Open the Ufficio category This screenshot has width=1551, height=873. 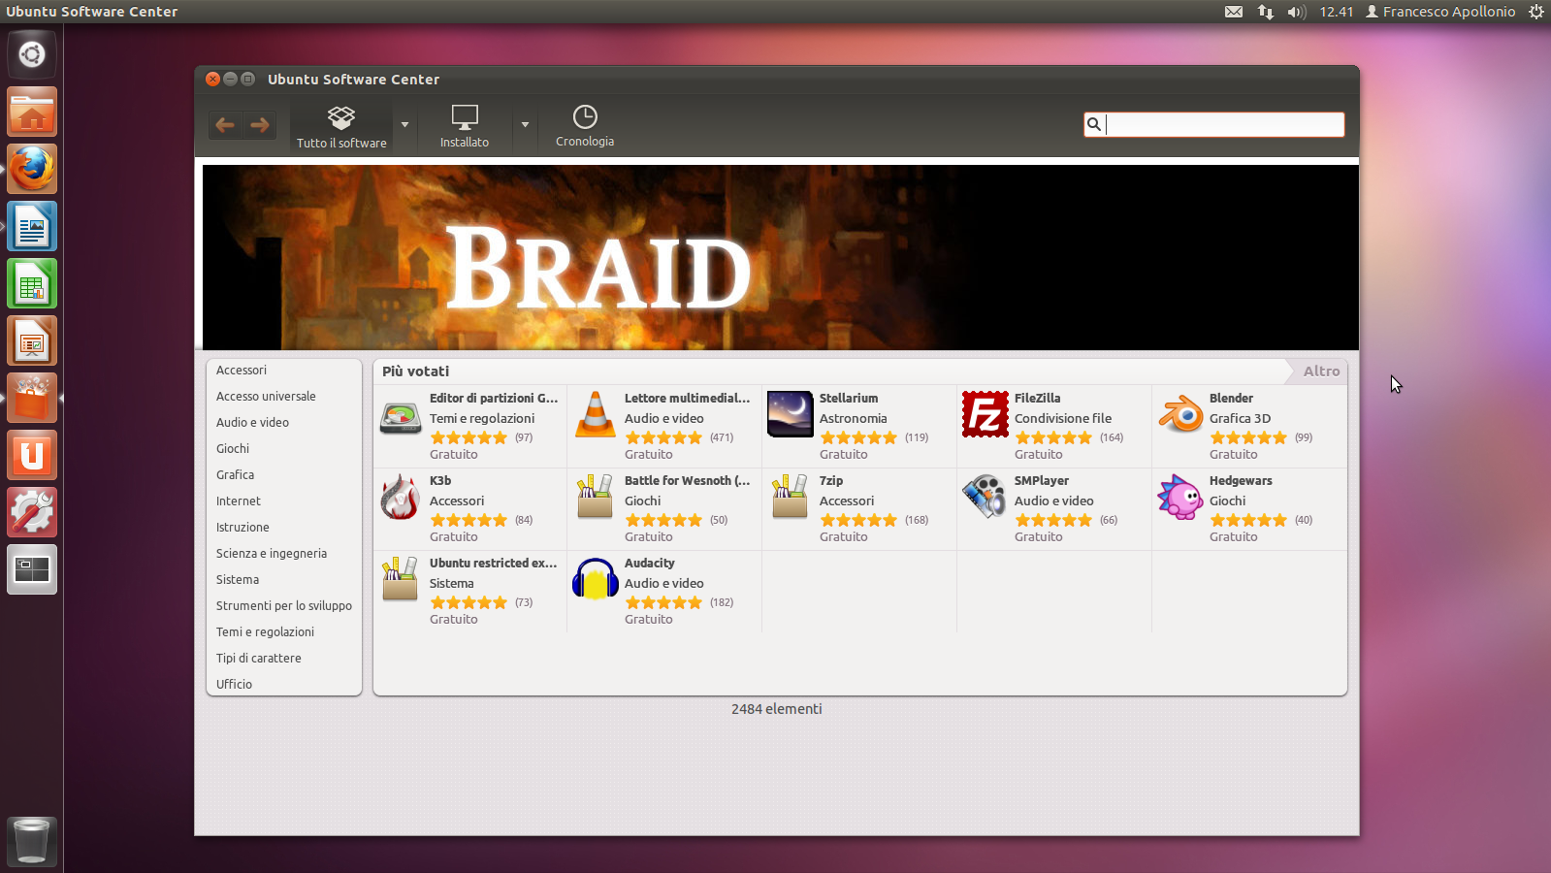(234, 685)
